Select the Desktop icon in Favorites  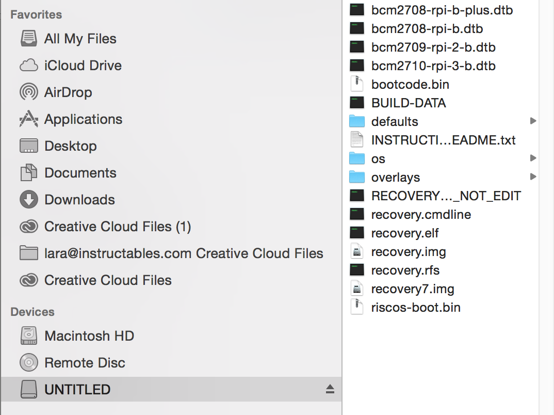(29, 146)
